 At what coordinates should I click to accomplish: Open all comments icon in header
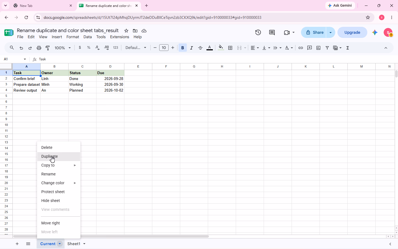pyautogui.click(x=272, y=32)
